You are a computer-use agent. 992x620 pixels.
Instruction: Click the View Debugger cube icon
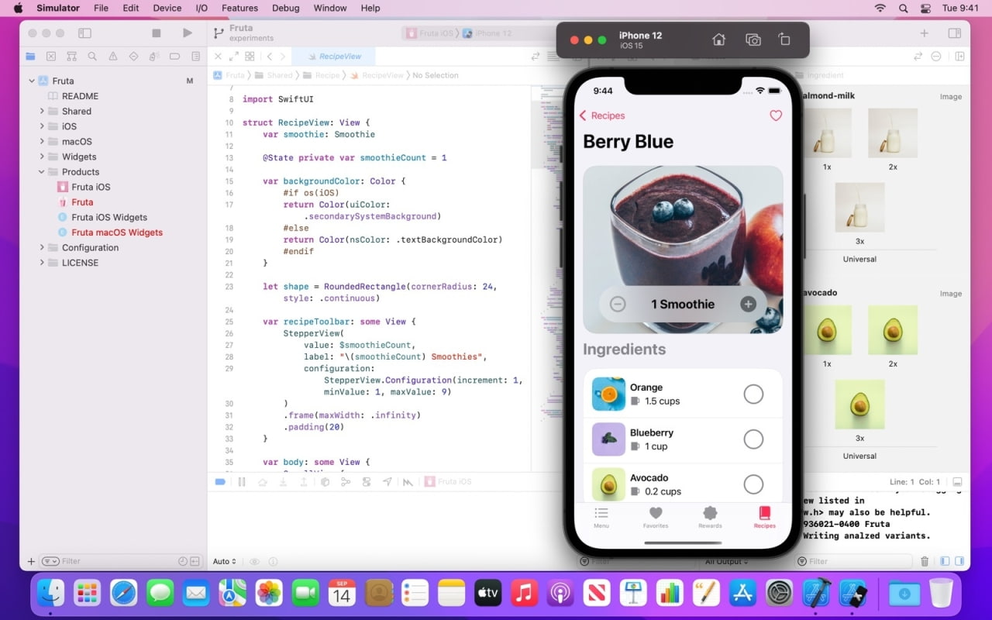point(325,481)
